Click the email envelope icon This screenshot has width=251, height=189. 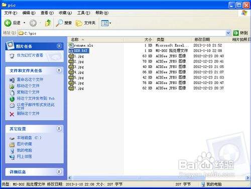tap(12, 106)
